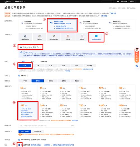
Task: Select the Debian image tile
Action: (82, 37)
